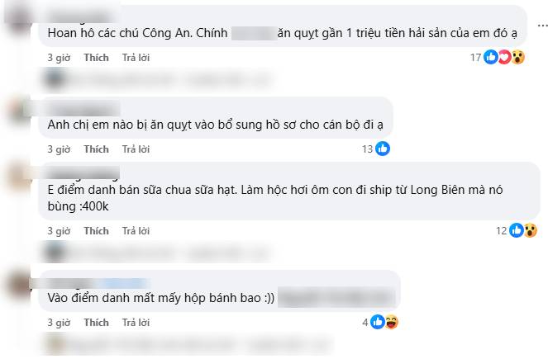Like the 'bổ sung hồ sơ' comment

(x=96, y=149)
